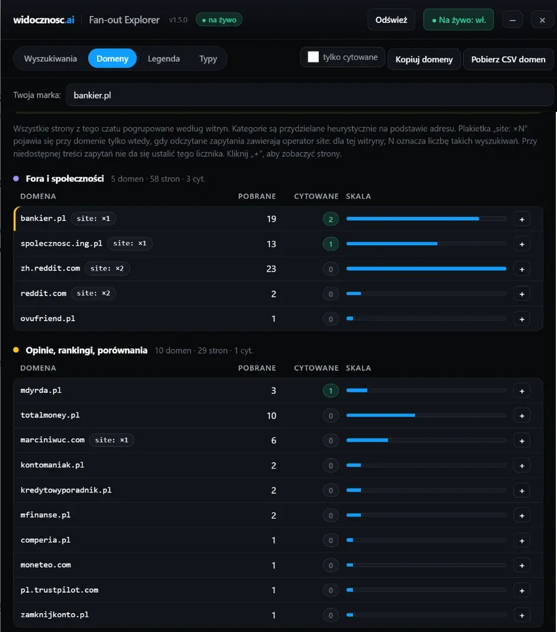The image size is (557, 632).
Task: Expand pages for totalmoney.pl row
Action: (x=521, y=416)
